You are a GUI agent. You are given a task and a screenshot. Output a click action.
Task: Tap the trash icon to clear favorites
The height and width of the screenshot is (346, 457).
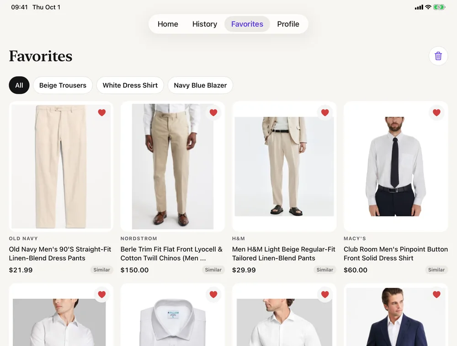(x=438, y=56)
